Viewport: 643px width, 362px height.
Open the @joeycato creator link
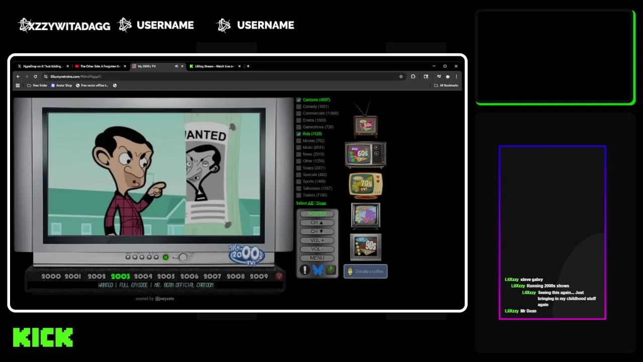(x=164, y=299)
